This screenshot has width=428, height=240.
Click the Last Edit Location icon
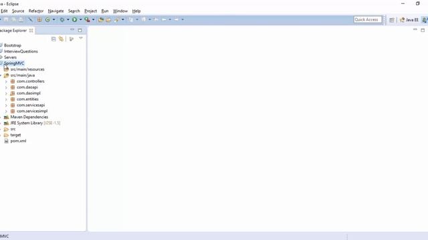[x=156, y=19]
